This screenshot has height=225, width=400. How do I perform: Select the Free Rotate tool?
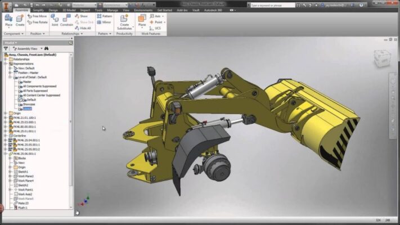pyautogui.click(x=37, y=22)
